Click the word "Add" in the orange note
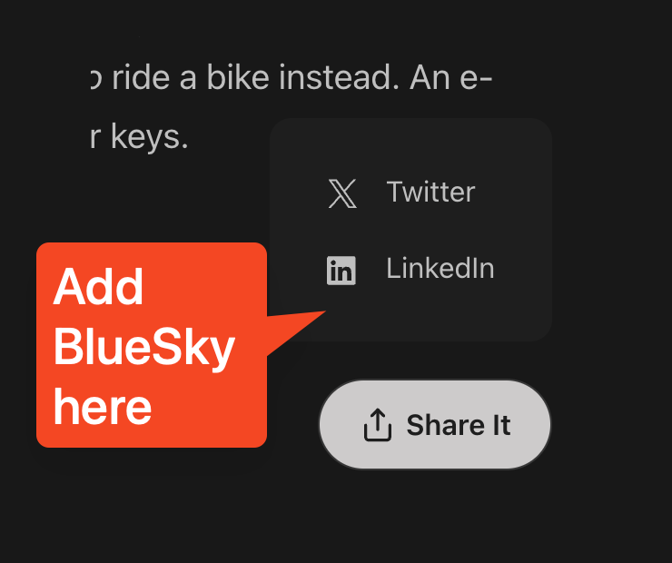Viewport: 672px width, 563px height. point(98,288)
